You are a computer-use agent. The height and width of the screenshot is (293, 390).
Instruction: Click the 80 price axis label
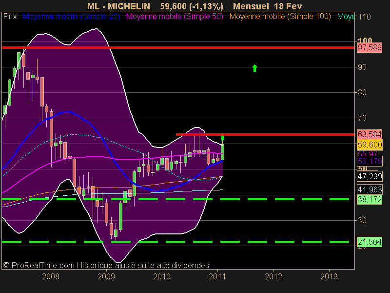(362, 93)
